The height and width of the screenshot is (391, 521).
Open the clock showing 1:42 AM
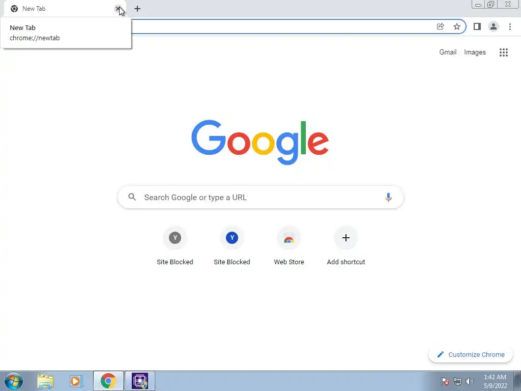(495, 381)
